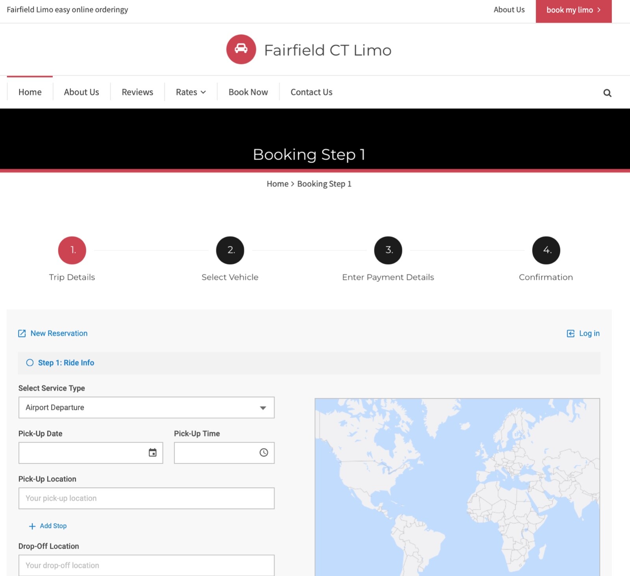Click the step 4 Confirmation circle

tap(546, 250)
